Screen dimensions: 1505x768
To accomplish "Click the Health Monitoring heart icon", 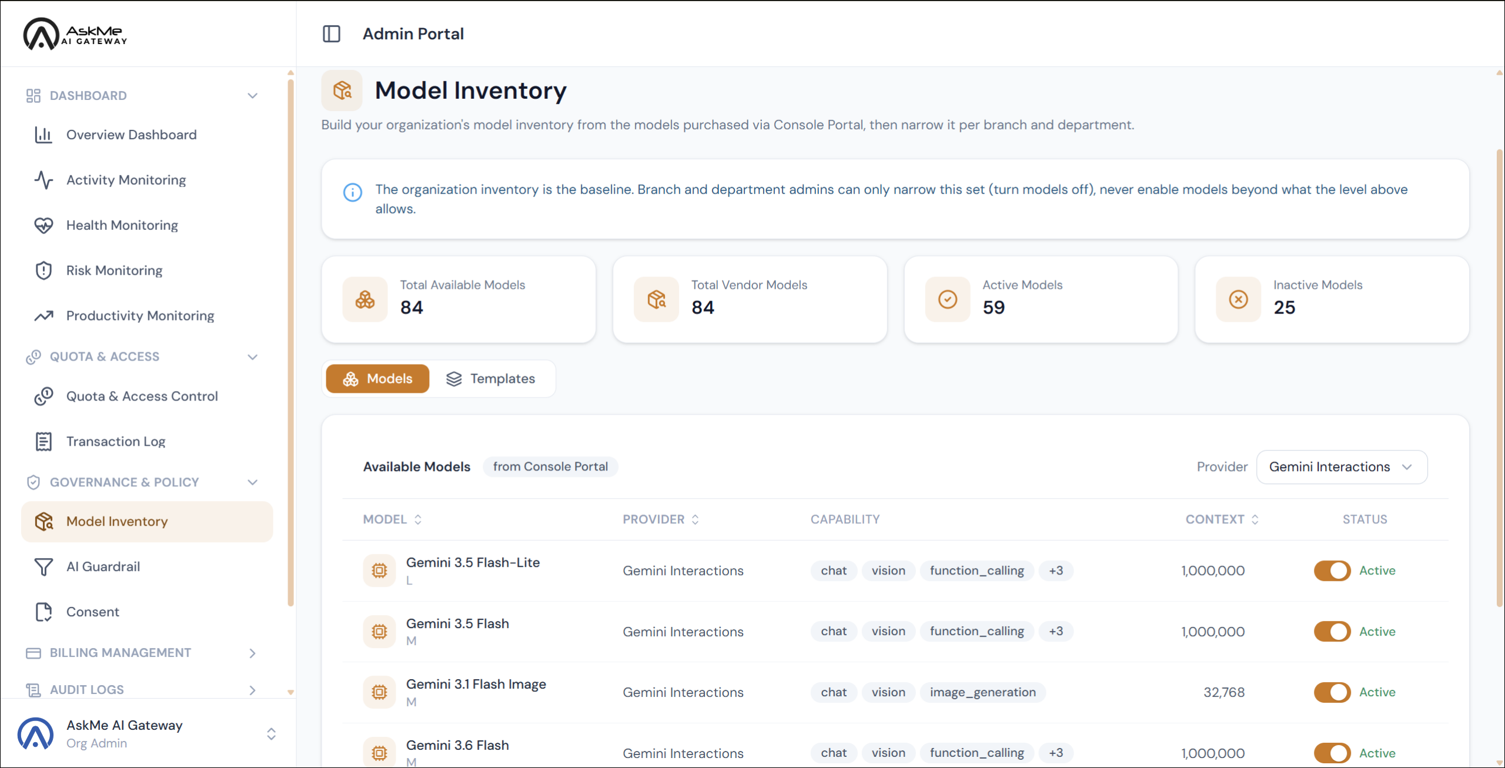I will tap(44, 225).
